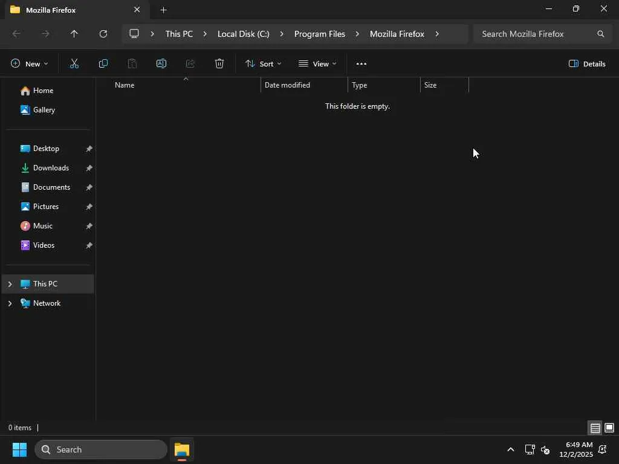Expand This PC tree node
The image size is (619, 464).
tap(10, 284)
